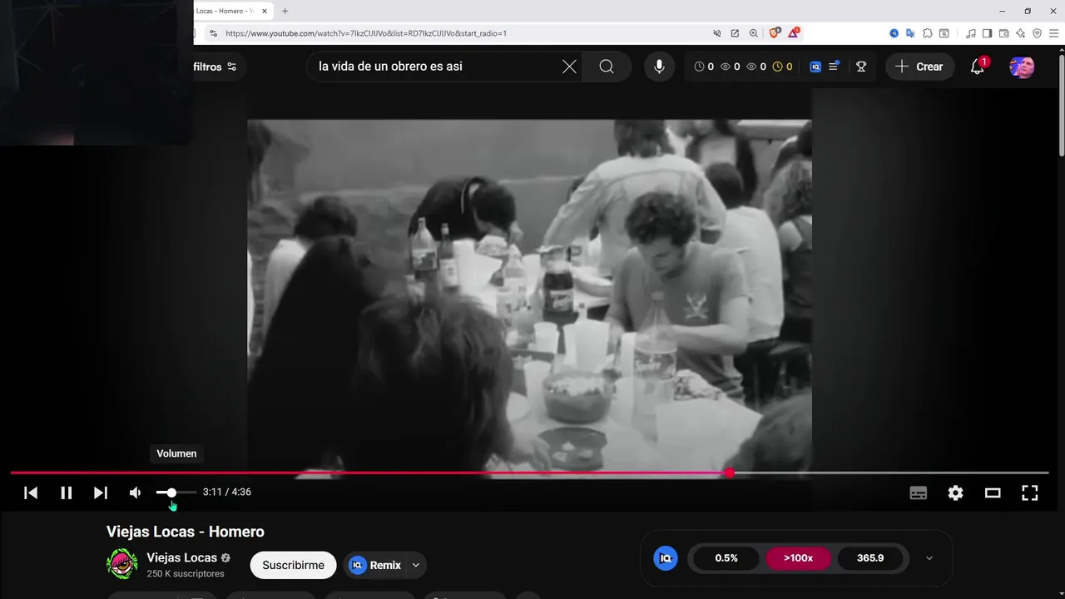This screenshot has width=1065, height=599.
Task: Open the vidIQ extension icon in YouTube header
Action: coord(815,67)
